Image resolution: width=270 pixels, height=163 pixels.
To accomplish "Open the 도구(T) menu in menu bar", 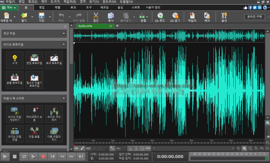I will (56, 2).
